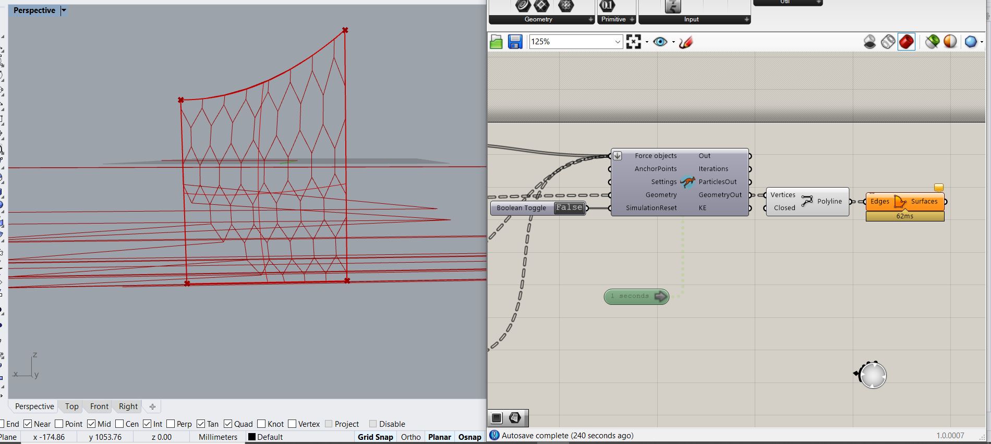Image resolution: width=991 pixels, height=444 pixels.
Task: Click the Default layer color swatch
Action: (x=252, y=437)
